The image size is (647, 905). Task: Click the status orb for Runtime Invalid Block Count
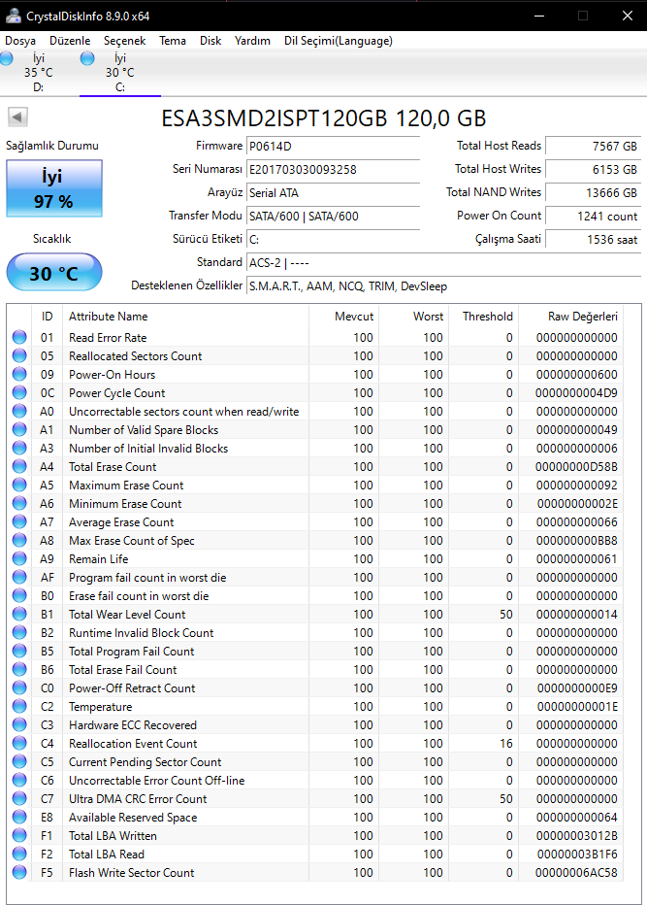(19, 632)
